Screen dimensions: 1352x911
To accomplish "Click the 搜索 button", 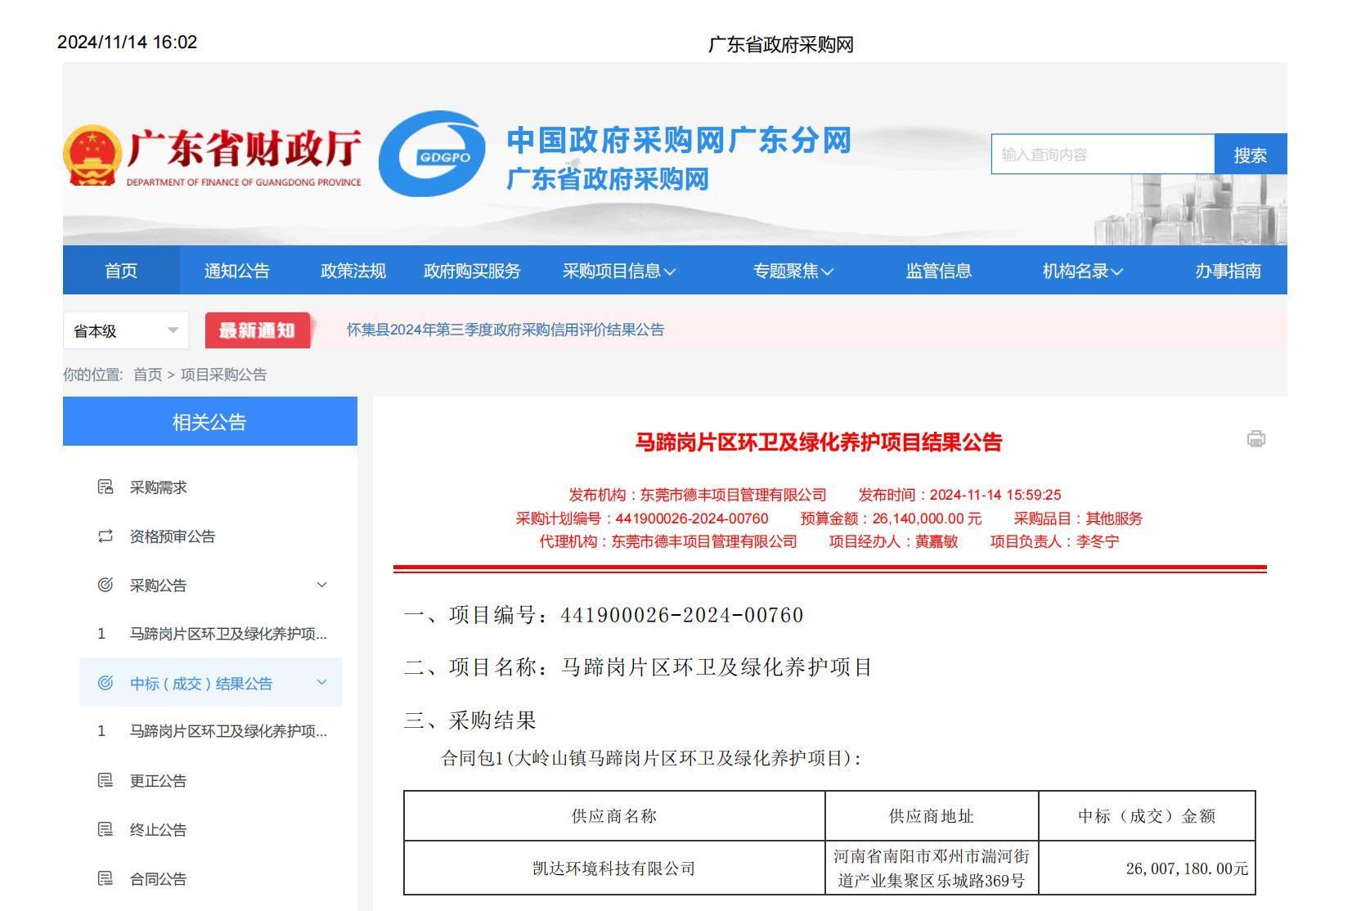I will 1251,155.
